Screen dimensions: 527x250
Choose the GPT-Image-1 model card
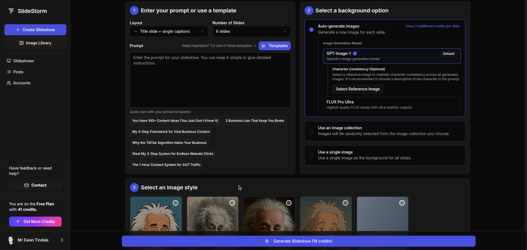(x=392, y=56)
